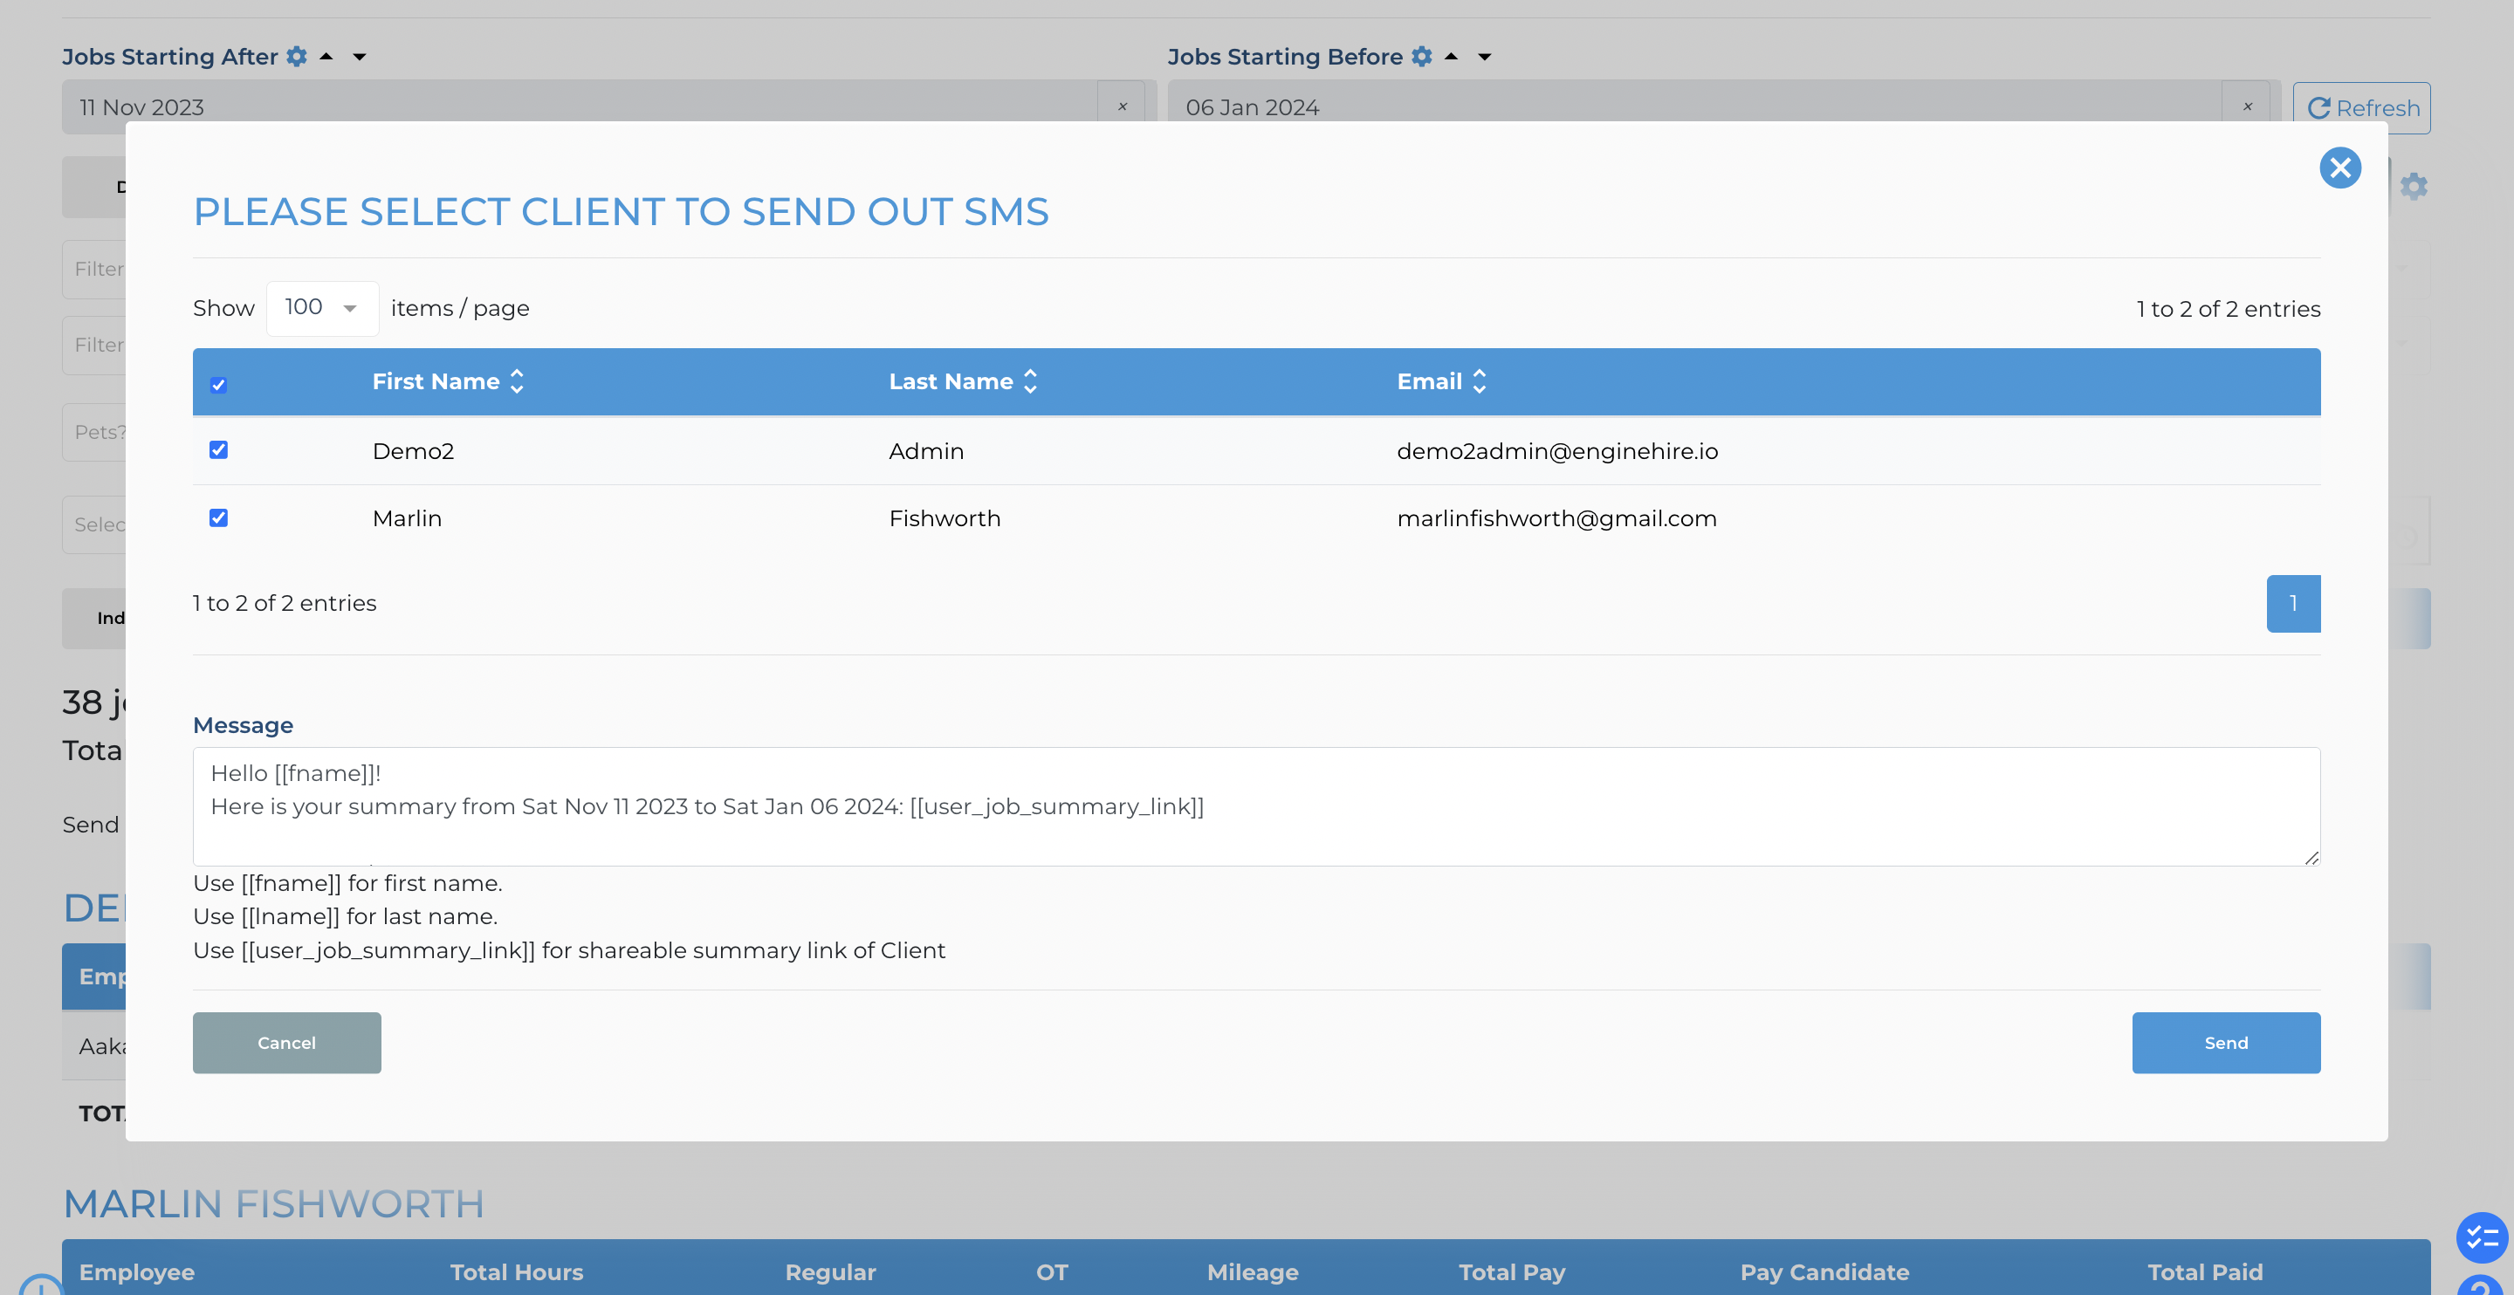Edit the SMS Message text area
This screenshot has height=1295, width=2514.
1256,806
